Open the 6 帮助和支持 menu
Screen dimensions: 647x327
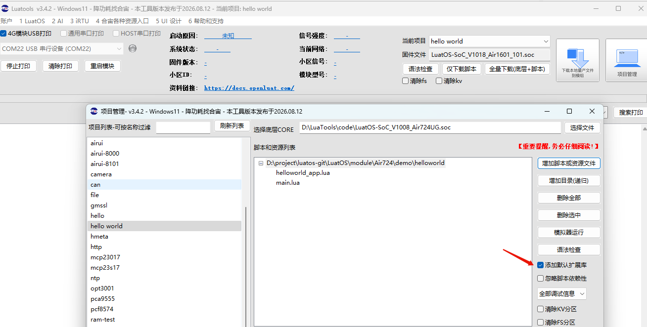(206, 21)
